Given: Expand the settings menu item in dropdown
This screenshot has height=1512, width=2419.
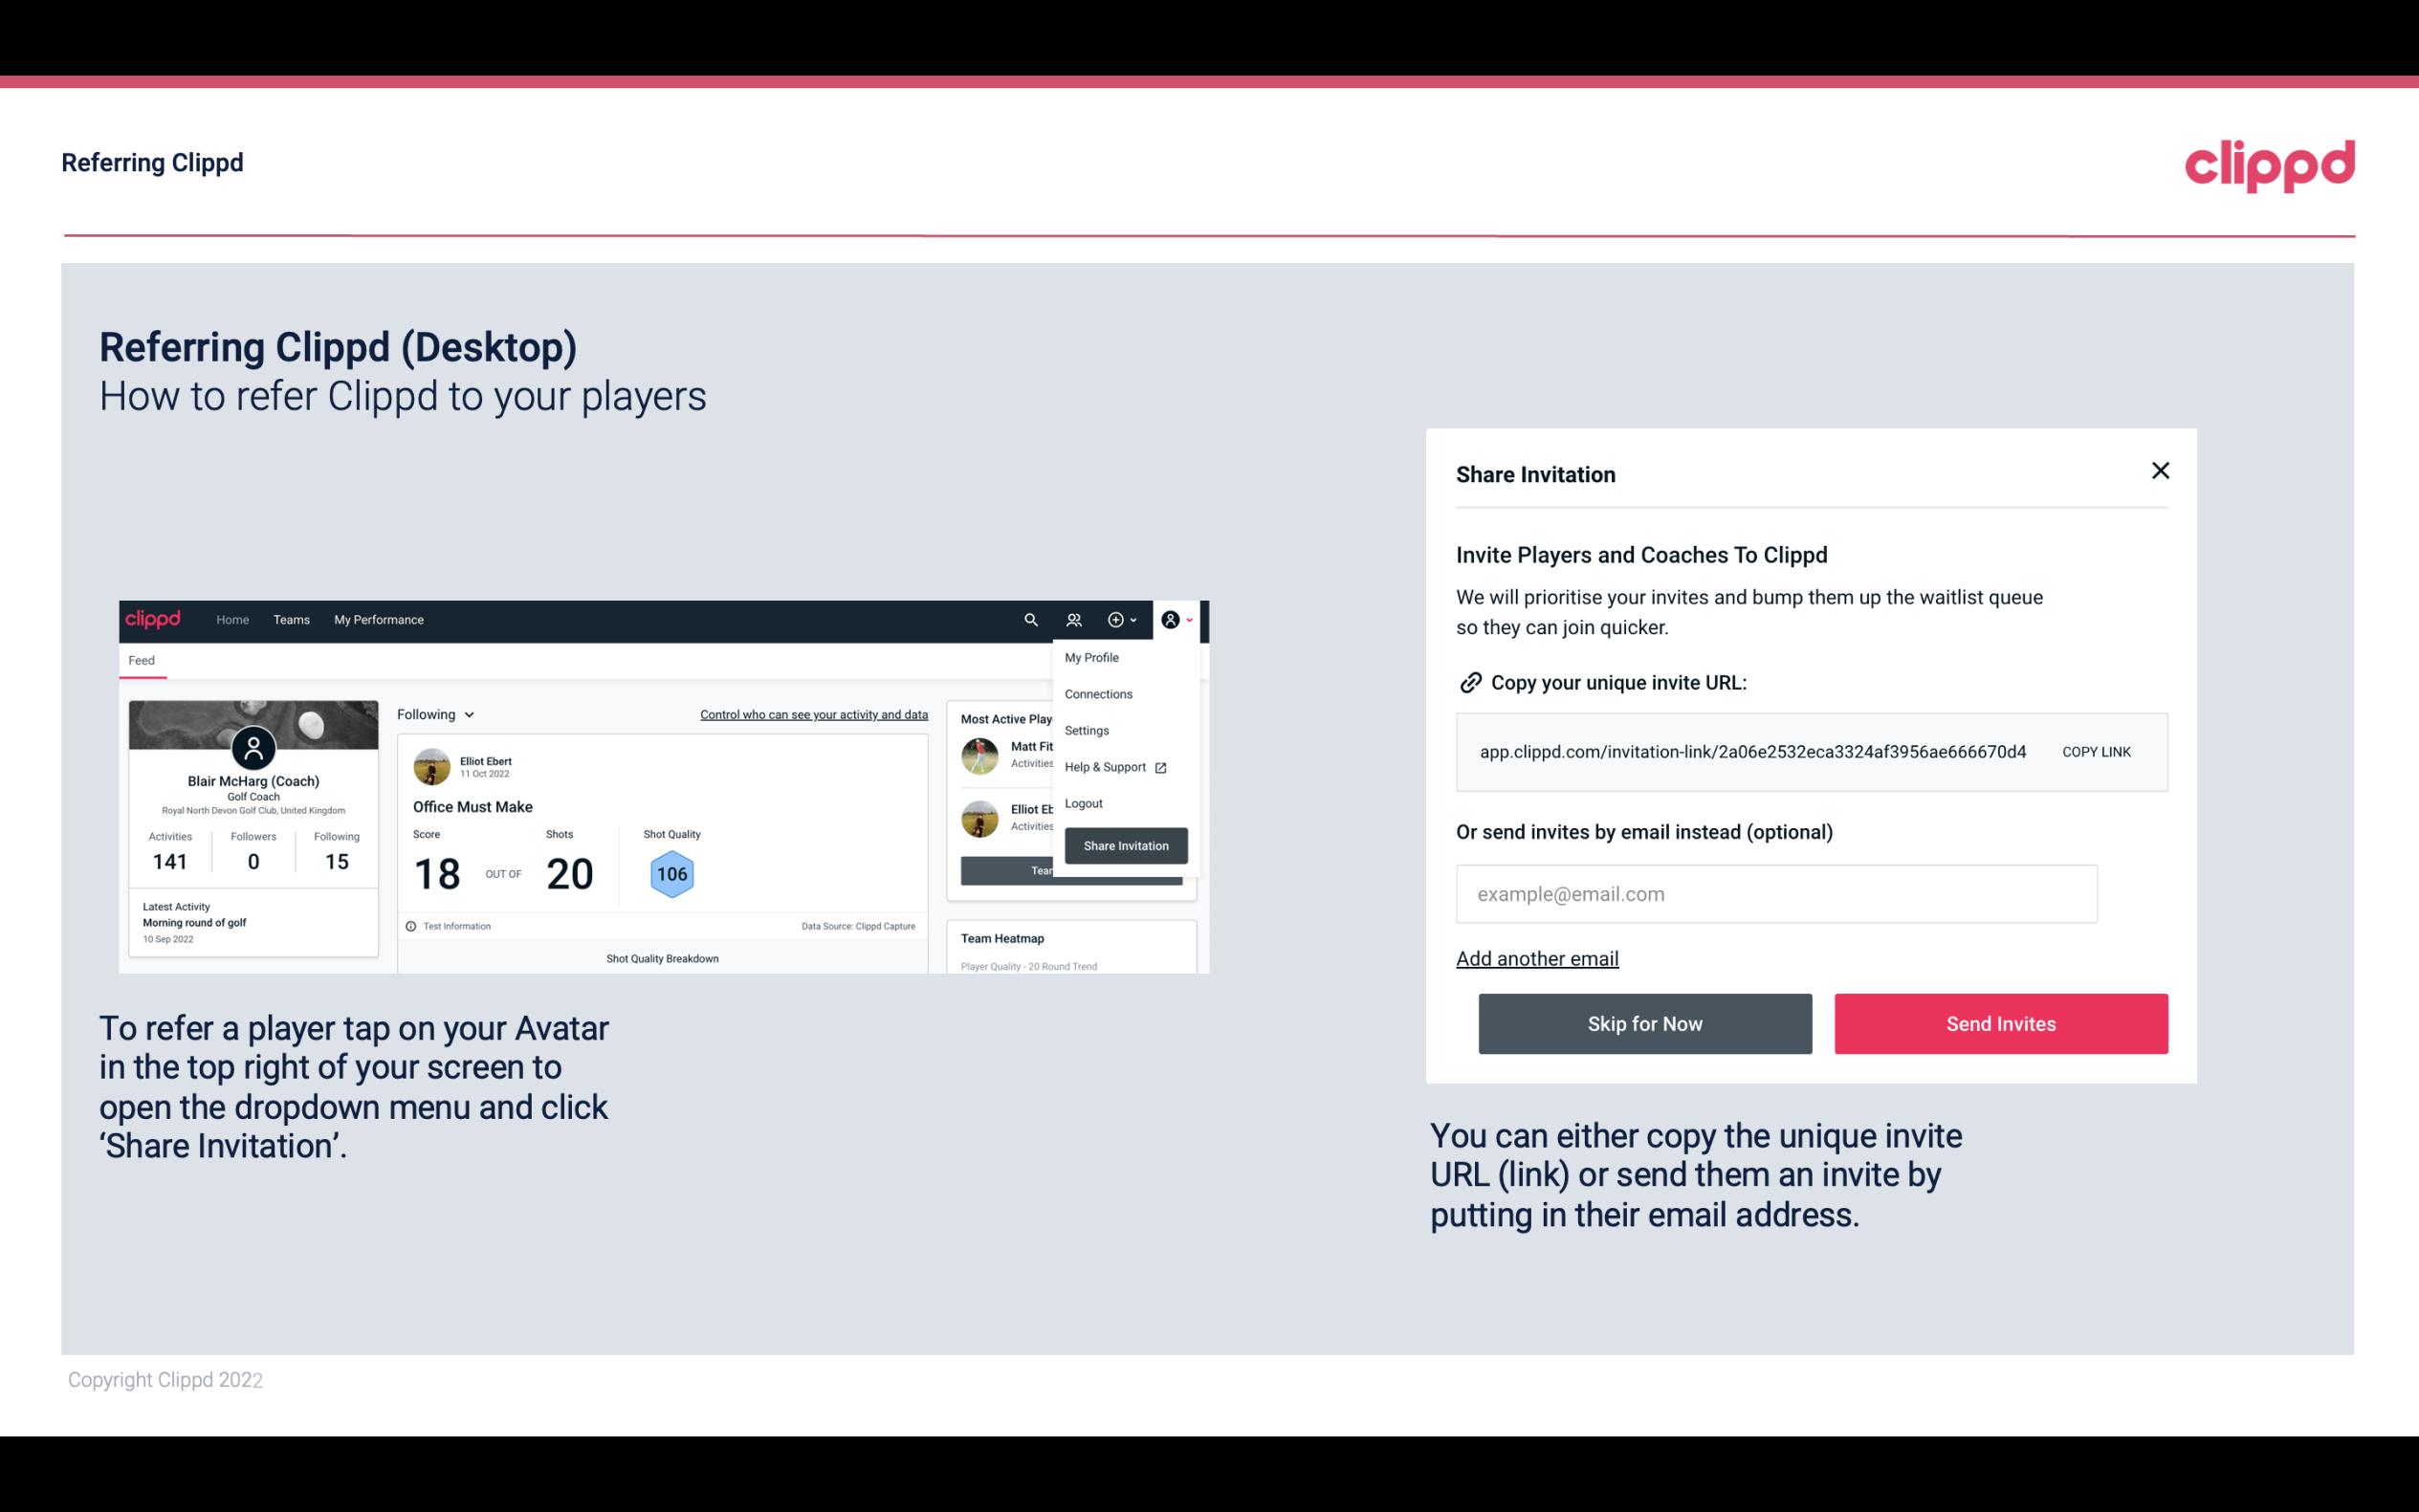Looking at the screenshot, I should tap(1085, 730).
